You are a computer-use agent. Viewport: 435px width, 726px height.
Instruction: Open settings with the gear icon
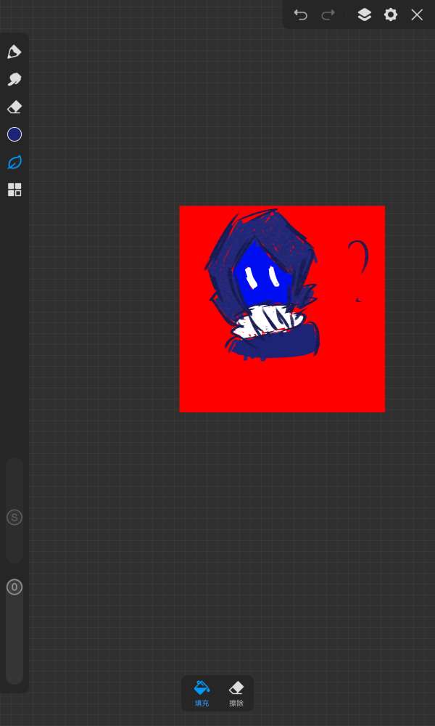coord(391,15)
